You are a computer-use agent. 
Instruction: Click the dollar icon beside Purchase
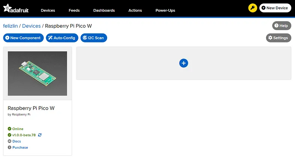(9, 147)
